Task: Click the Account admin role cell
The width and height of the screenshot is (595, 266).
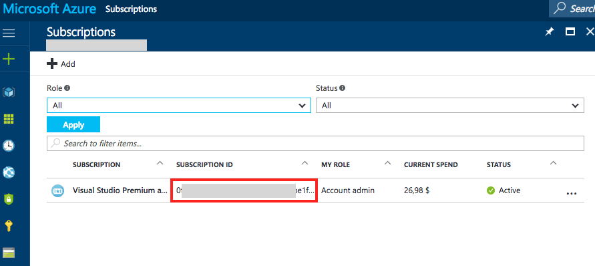Action: 348,190
